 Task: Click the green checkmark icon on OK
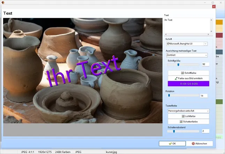point(170,144)
